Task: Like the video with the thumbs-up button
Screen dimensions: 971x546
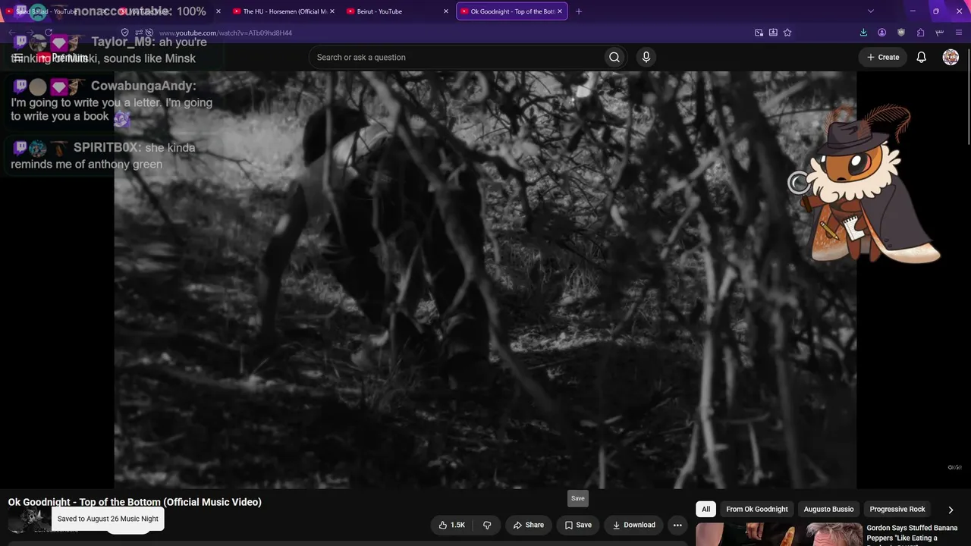Action: pos(452,525)
